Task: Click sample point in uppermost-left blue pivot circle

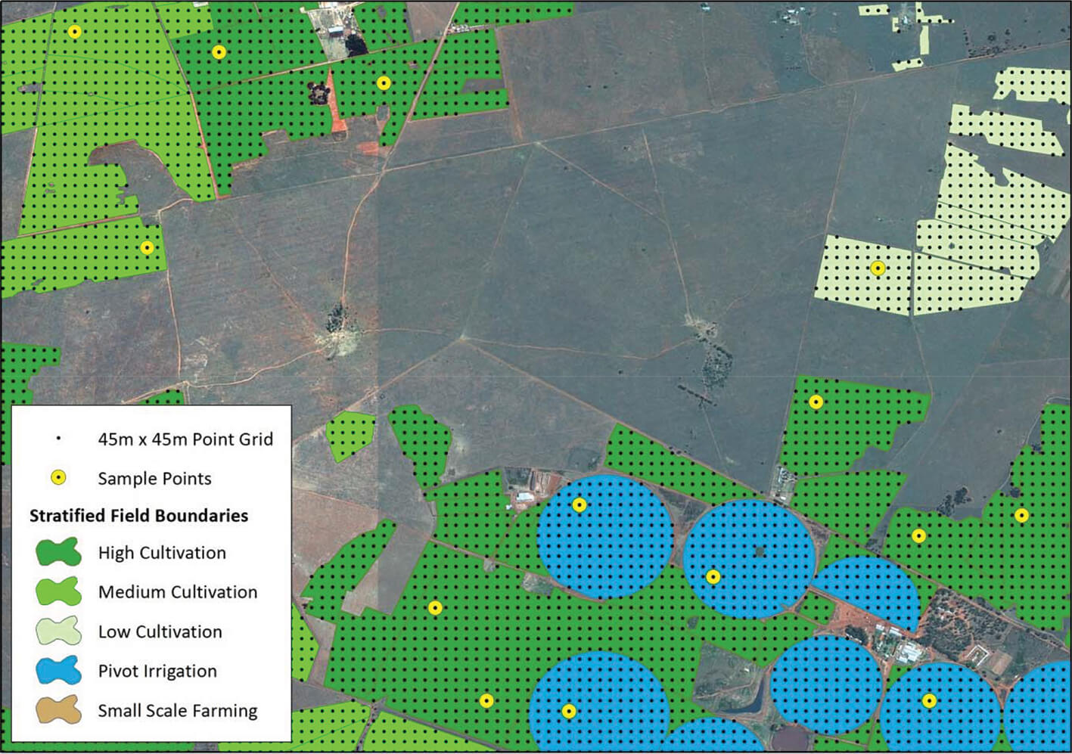Action: (x=579, y=504)
